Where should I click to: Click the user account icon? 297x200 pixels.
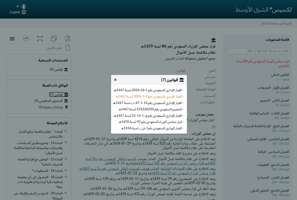point(24,6)
